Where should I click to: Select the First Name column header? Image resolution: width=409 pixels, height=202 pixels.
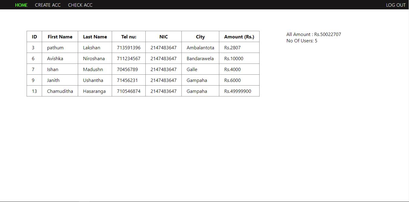tap(60, 37)
